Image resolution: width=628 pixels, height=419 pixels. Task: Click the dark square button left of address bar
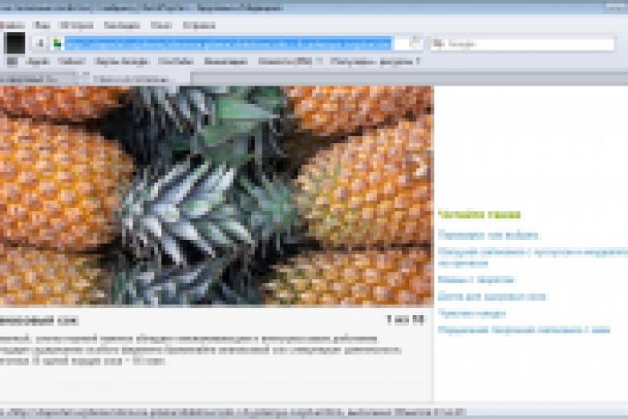point(15,43)
